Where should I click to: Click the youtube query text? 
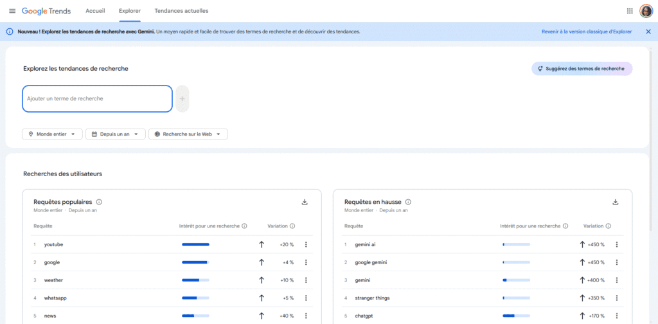pyautogui.click(x=54, y=245)
